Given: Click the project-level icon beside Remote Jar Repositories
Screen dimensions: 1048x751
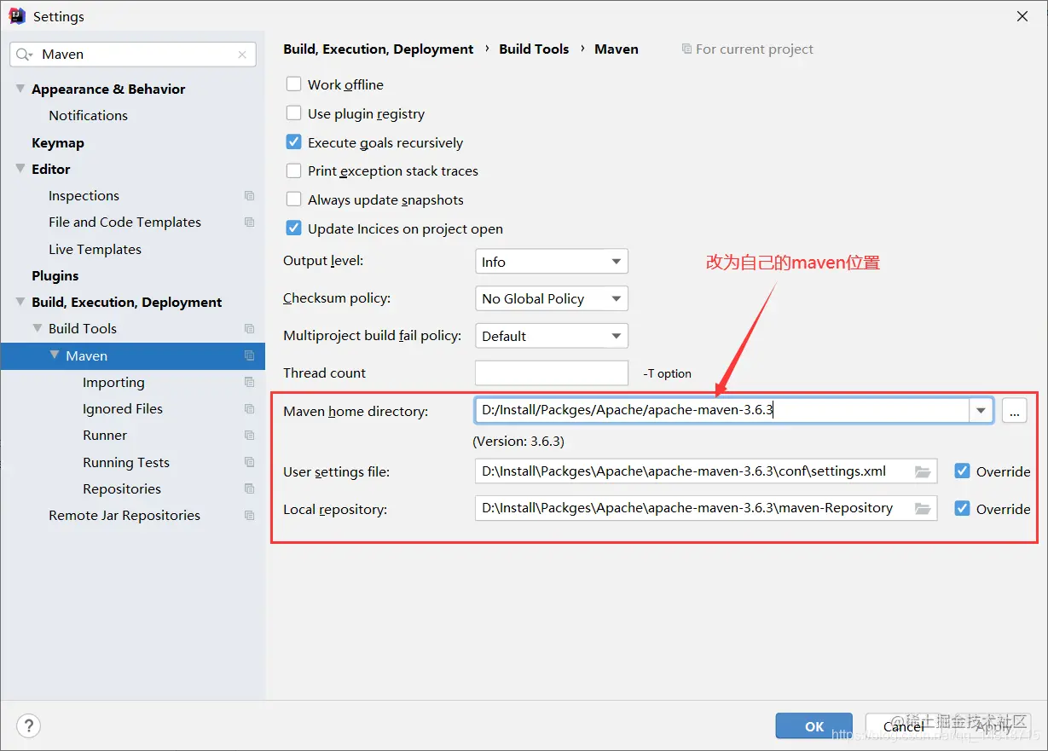Looking at the screenshot, I should pos(249,516).
